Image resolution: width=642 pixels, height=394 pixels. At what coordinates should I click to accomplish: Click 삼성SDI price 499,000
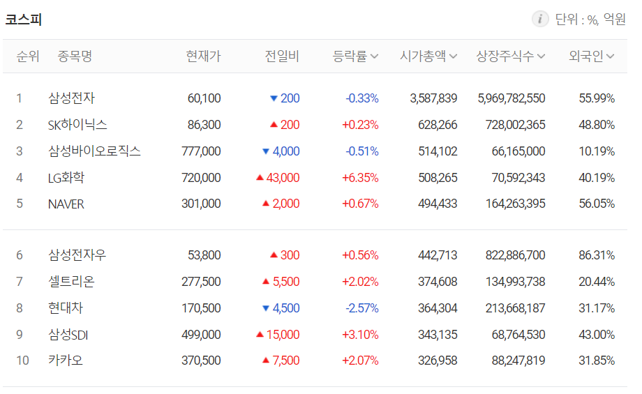[x=201, y=335]
